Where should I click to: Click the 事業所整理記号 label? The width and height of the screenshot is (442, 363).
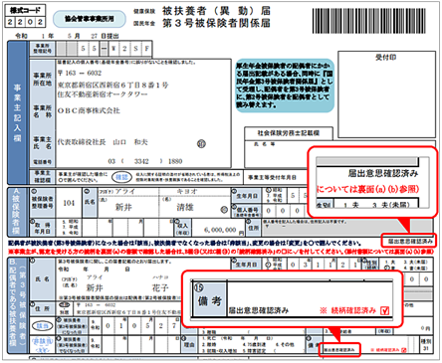click(42, 49)
